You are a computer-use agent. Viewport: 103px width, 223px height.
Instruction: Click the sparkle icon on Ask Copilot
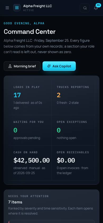point(49,66)
